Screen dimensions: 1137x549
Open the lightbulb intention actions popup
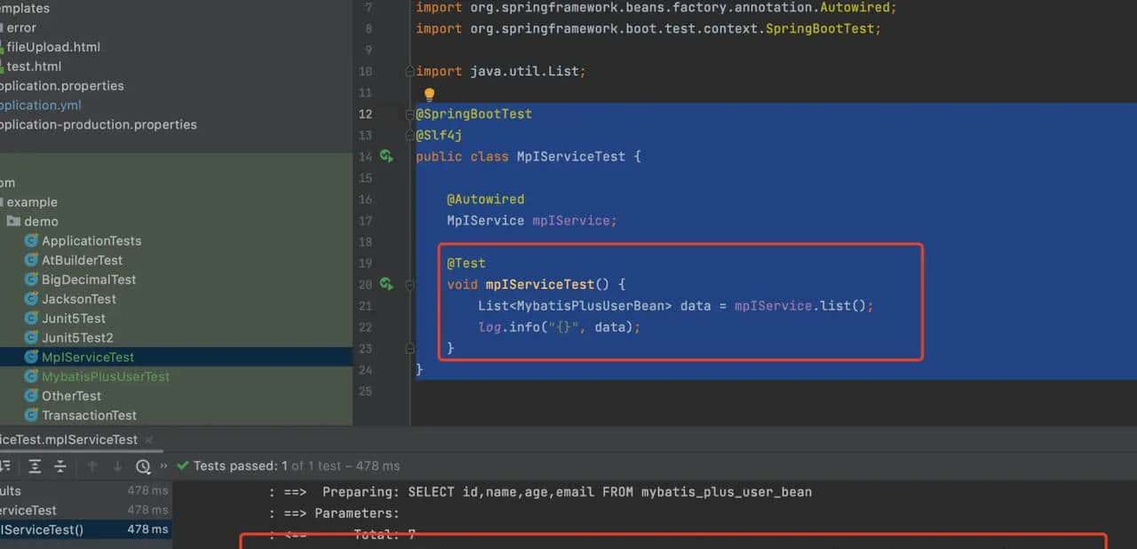click(x=429, y=93)
